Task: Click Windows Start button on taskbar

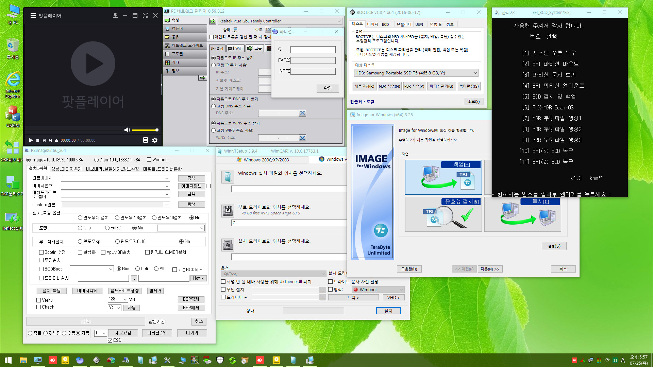Action: pos(8,360)
